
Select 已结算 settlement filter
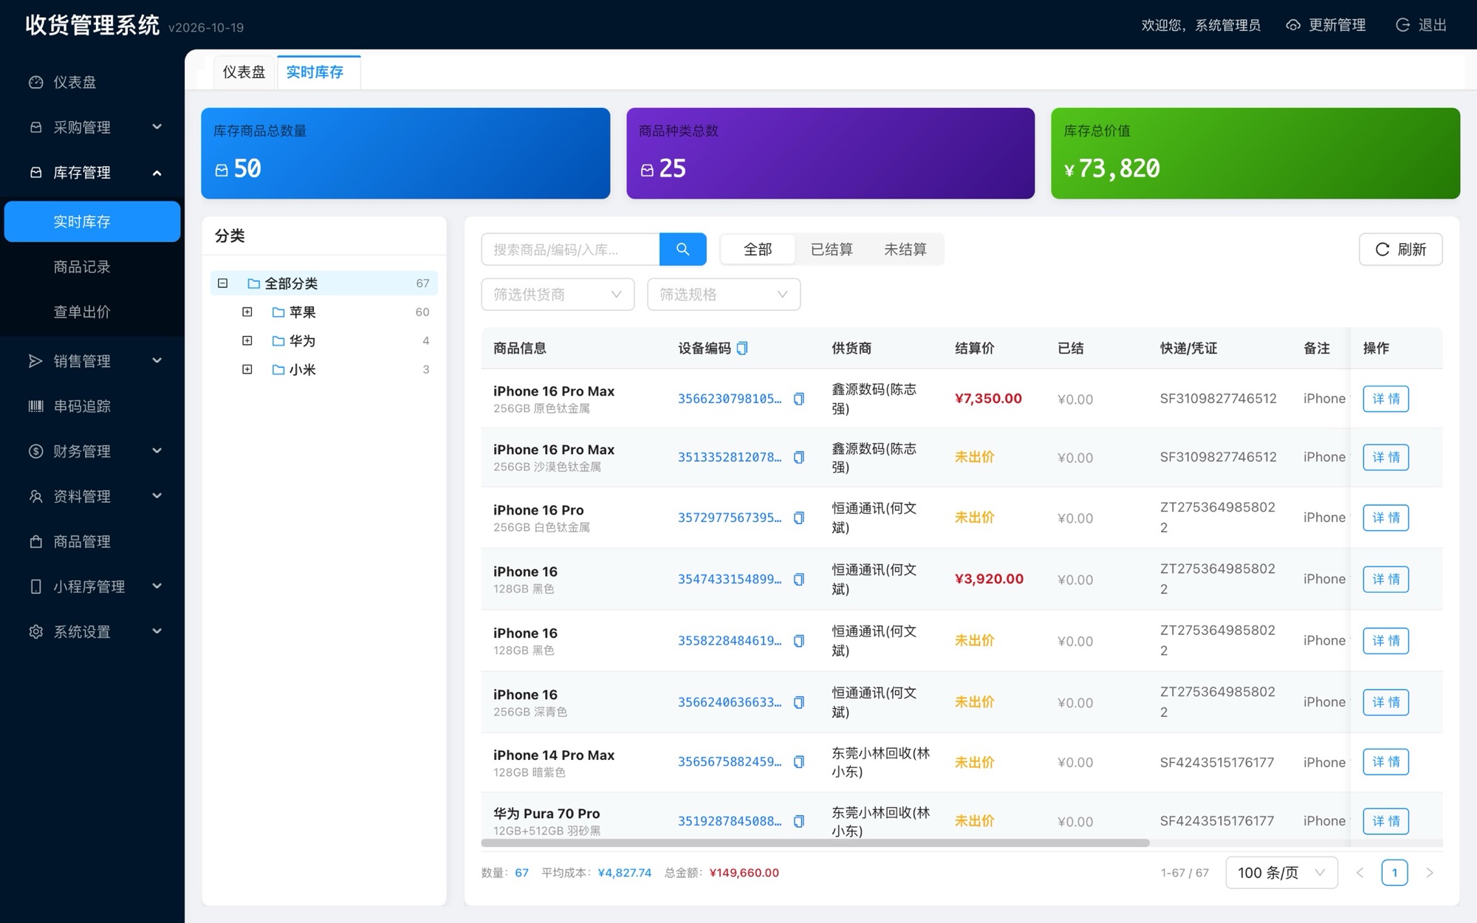[x=832, y=250]
